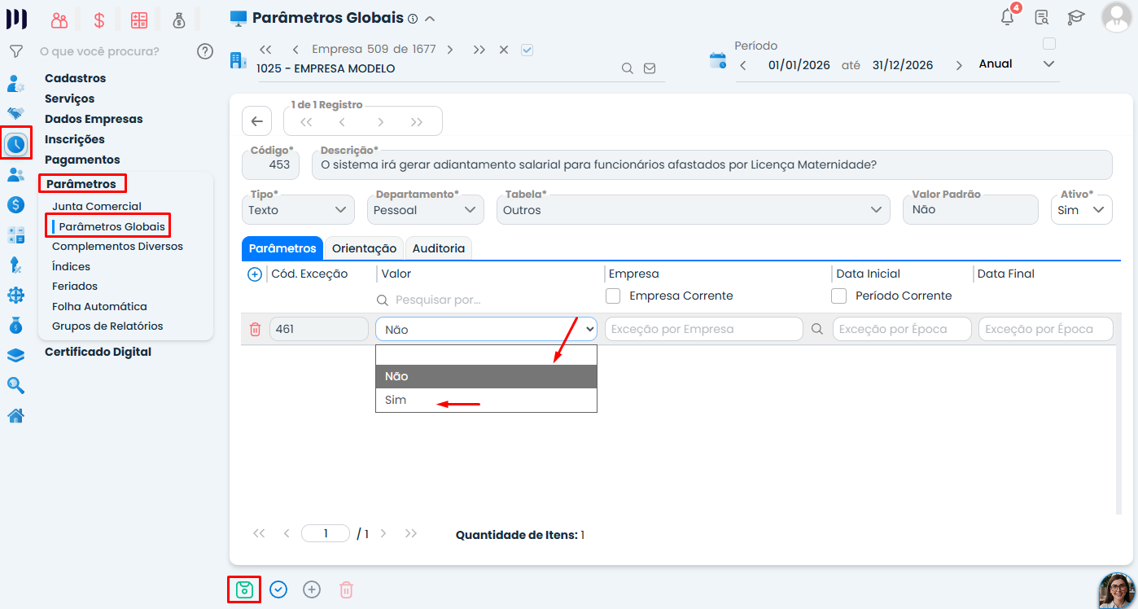Open the period calendar icon
Viewport: 1138px width, 609px height.
click(x=718, y=59)
